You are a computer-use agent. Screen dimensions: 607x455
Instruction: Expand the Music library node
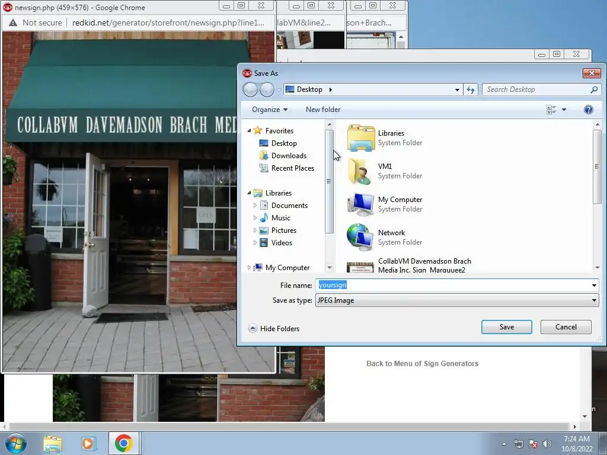255,218
